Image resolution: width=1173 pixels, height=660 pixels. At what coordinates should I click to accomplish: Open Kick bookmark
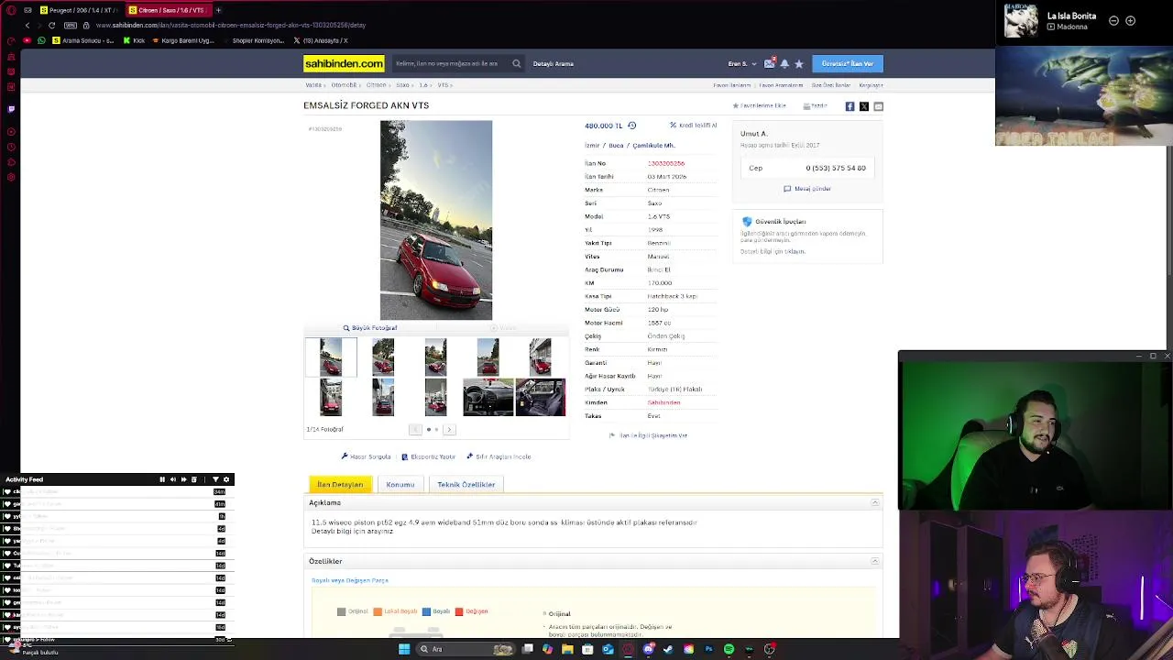(x=135, y=40)
